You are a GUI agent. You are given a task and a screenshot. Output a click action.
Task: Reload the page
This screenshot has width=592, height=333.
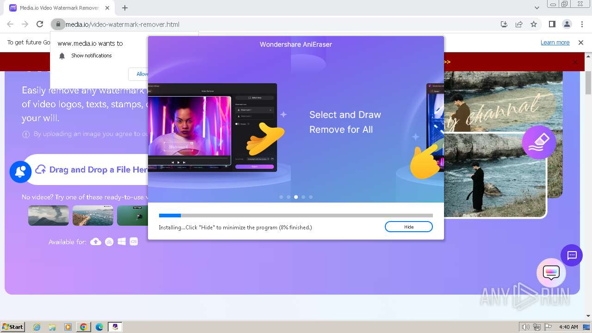40,24
